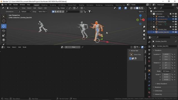Viewport: 178px width, 100px height.
Task: Open the Modifier properties wrench tab
Action: pos(149,74)
